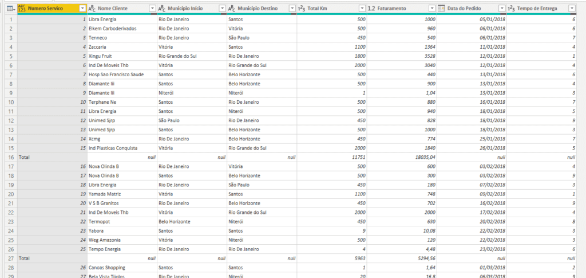Screen dimensions: 586x278
Task: Click the ABC type icon of Município Início
Action: click(x=161, y=8)
